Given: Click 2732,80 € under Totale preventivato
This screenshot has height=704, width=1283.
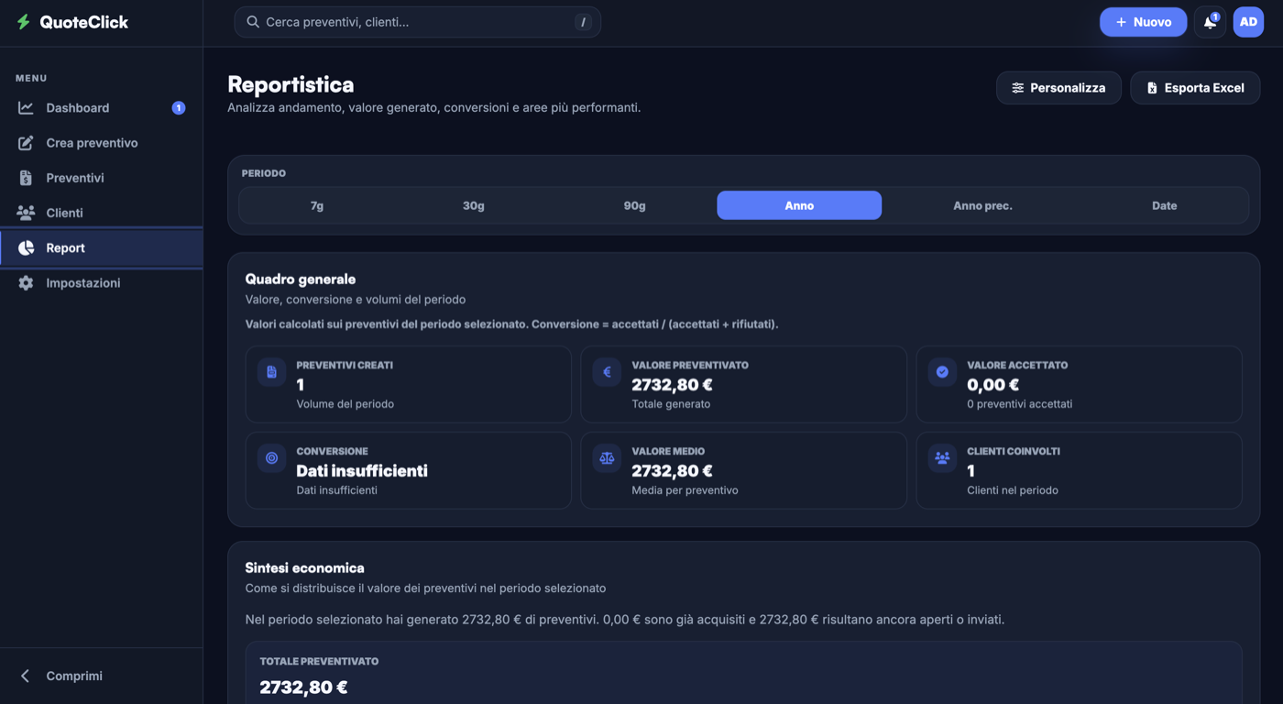Looking at the screenshot, I should tap(303, 687).
